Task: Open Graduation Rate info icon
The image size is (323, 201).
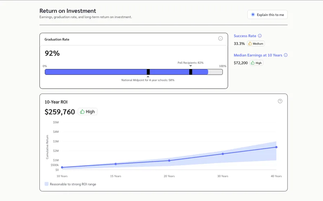Action: tap(220, 38)
